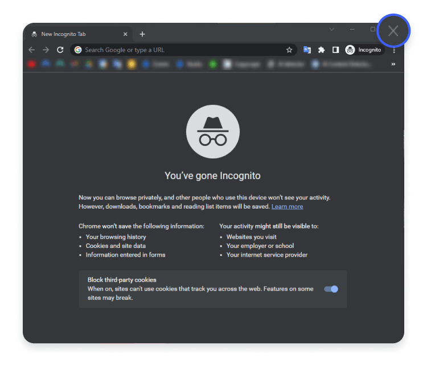Click "Information entered in forms" list item
427x366 pixels.
[126, 255]
